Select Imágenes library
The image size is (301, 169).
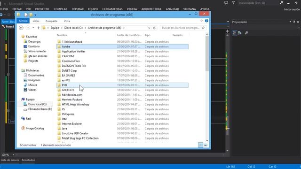point(34,80)
